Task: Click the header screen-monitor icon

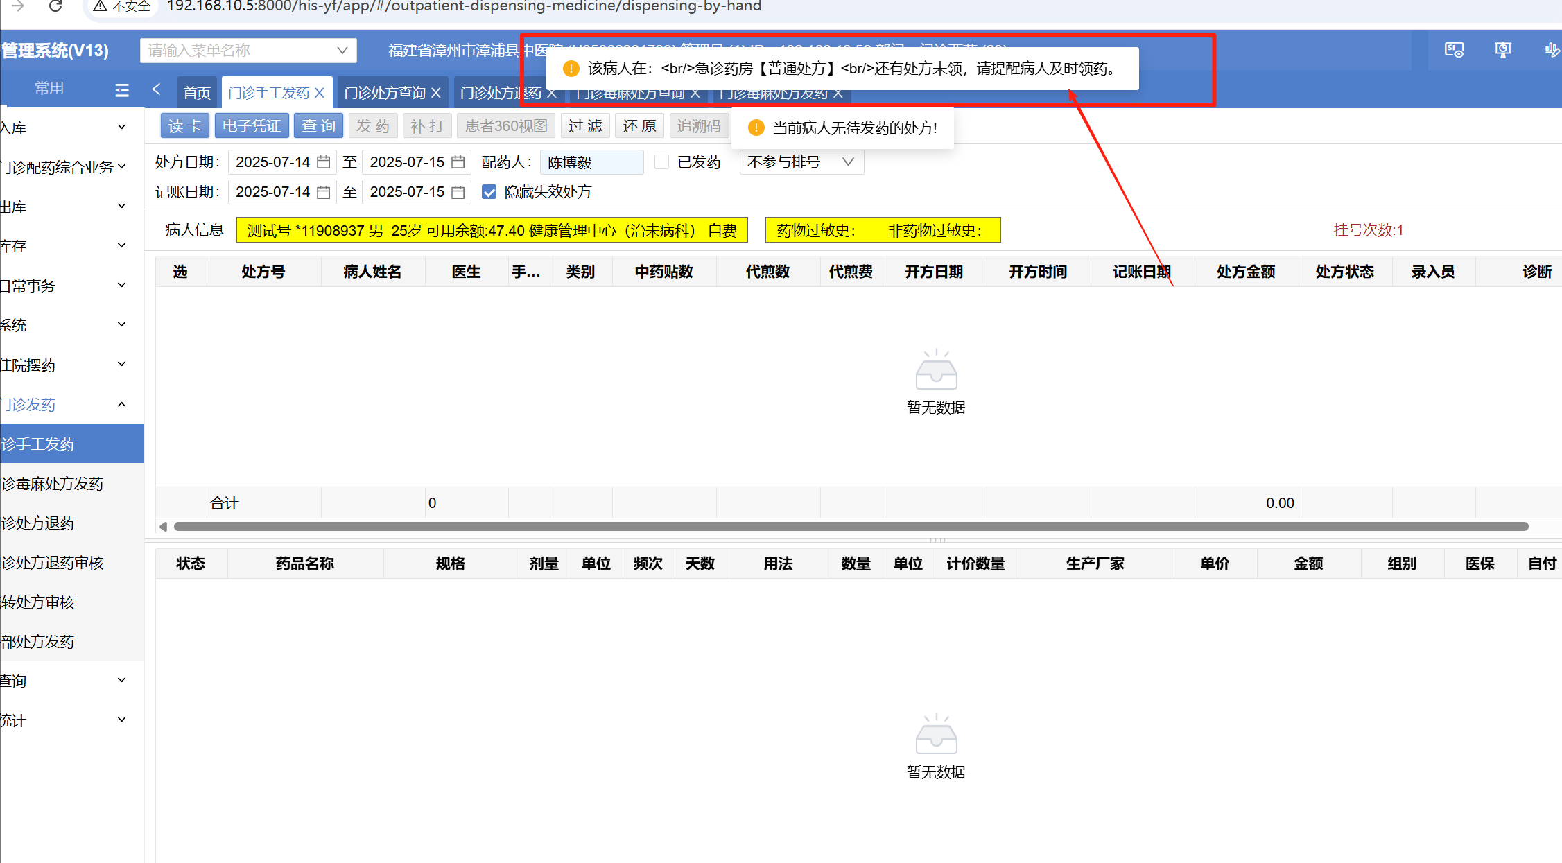Action: pos(1454,50)
